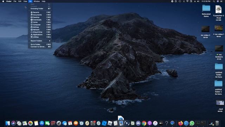Open the Podcasts app in the Dock
Viewport: 225px width, 127px height.
pyautogui.click(x=149, y=123)
